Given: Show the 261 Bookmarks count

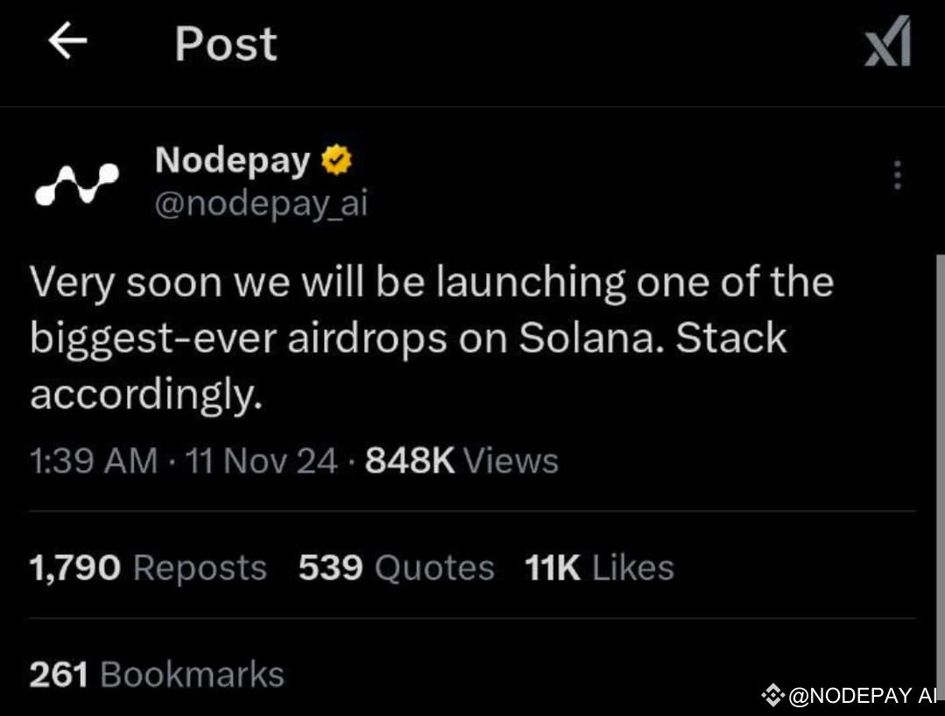Looking at the screenshot, I should [157, 675].
